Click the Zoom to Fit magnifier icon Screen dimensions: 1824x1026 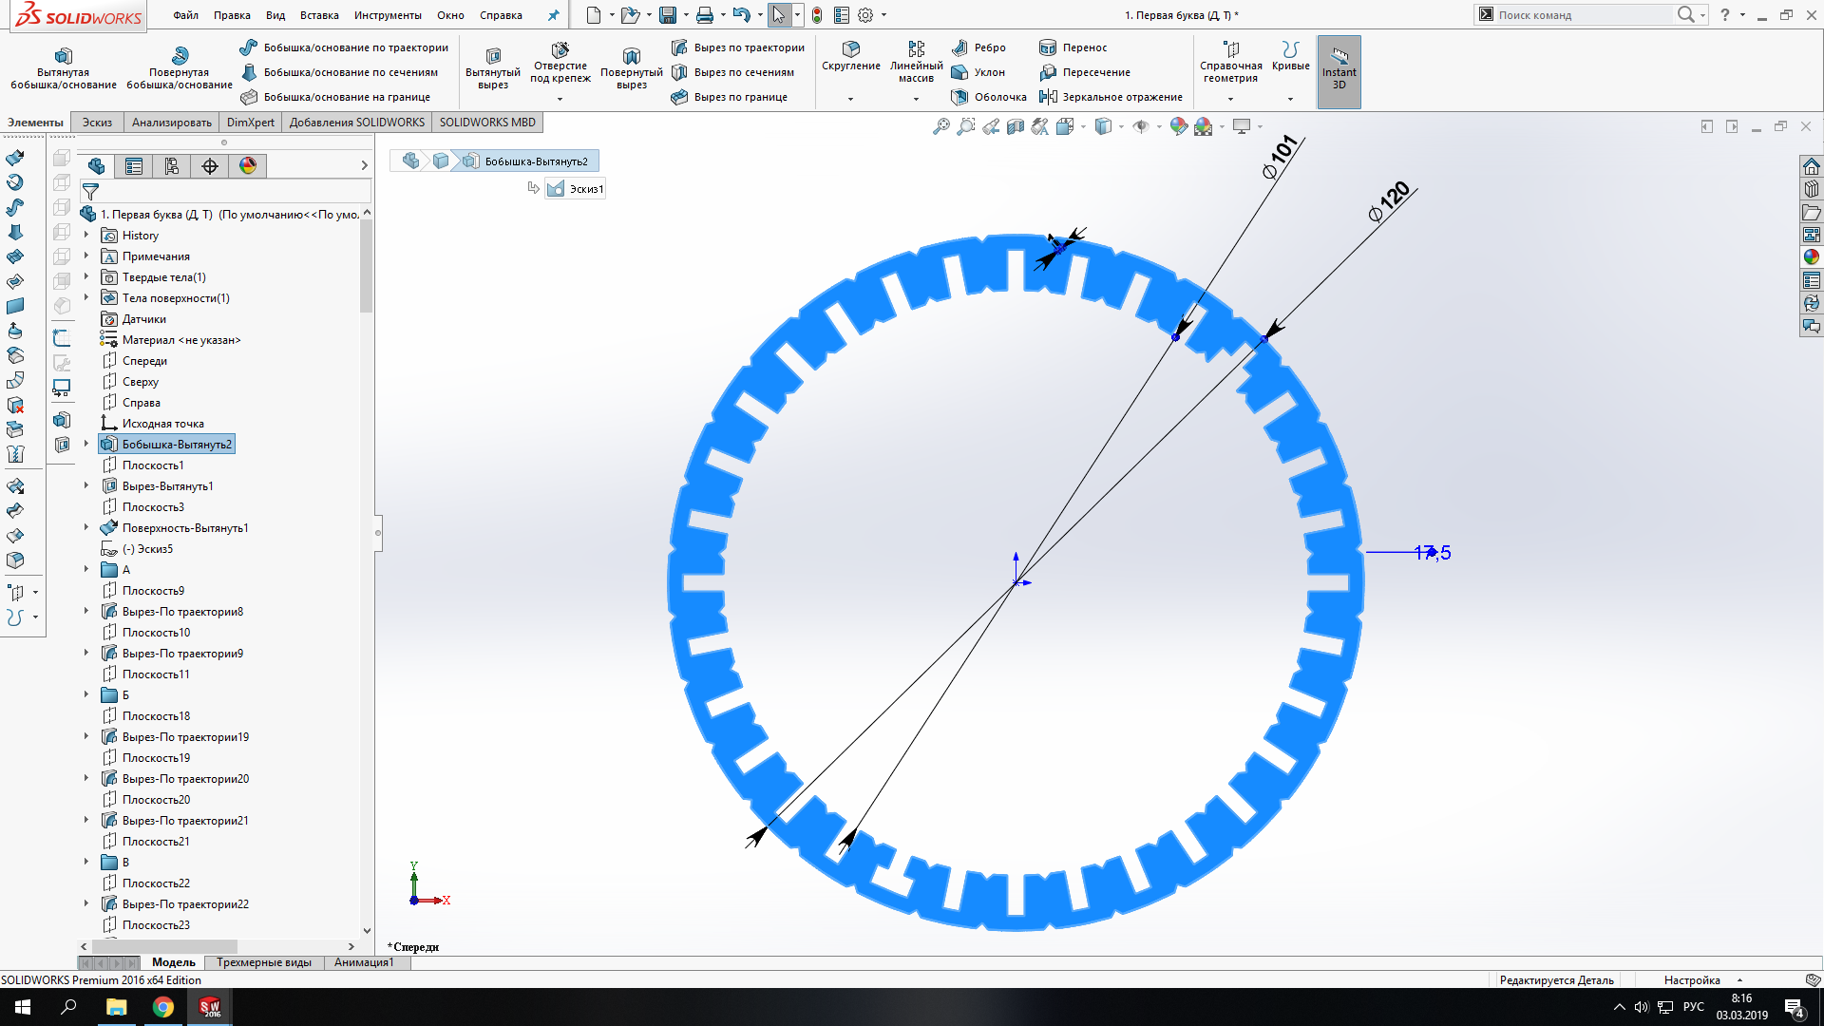[x=940, y=126]
